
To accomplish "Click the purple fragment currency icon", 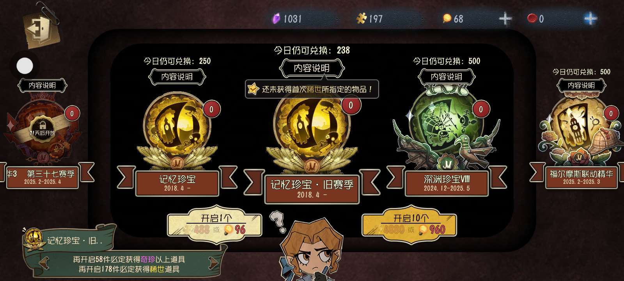I will click(x=276, y=18).
